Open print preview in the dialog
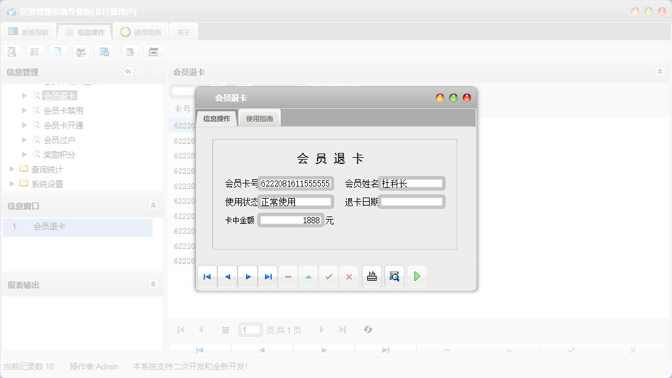Screen dimensions: 672x378 (394, 276)
